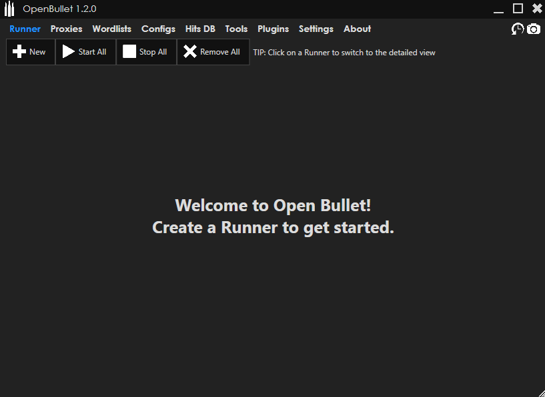Screen dimensions: 545x397
Task: Open the Settings tab
Action: coord(316,29)
